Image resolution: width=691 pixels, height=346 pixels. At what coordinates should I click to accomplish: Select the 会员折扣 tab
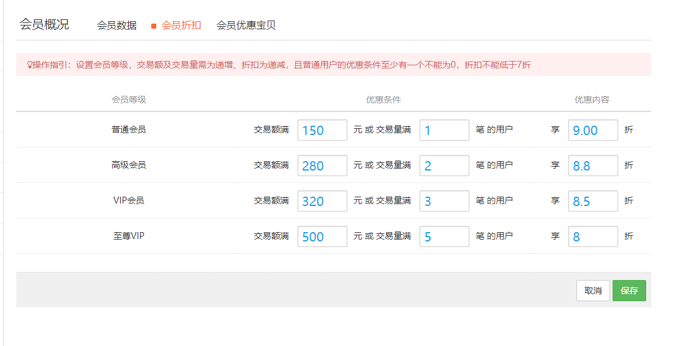click(181, 26)
